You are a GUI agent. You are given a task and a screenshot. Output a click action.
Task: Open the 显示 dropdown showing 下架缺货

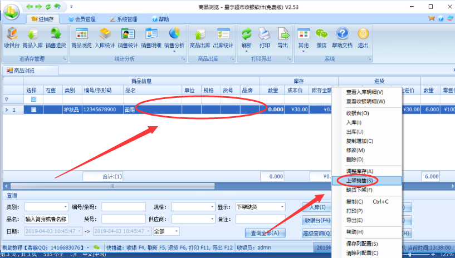(x=282, y=207)
